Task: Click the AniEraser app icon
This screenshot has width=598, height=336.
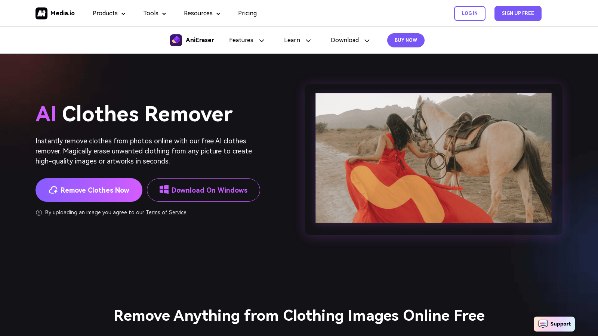Action: coord(176,40)
